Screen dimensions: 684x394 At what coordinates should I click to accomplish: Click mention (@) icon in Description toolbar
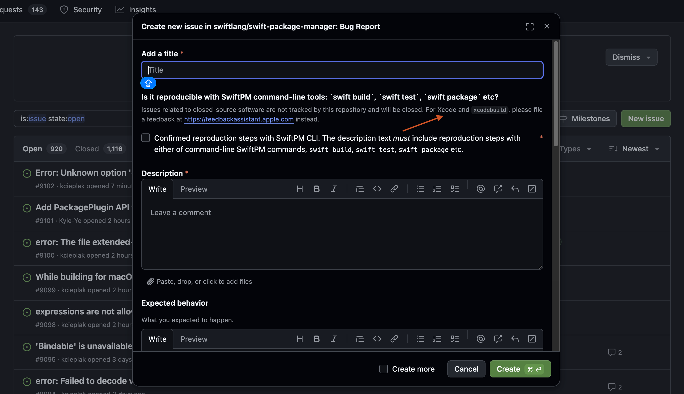pyautogui.click(x=480, y=189)
